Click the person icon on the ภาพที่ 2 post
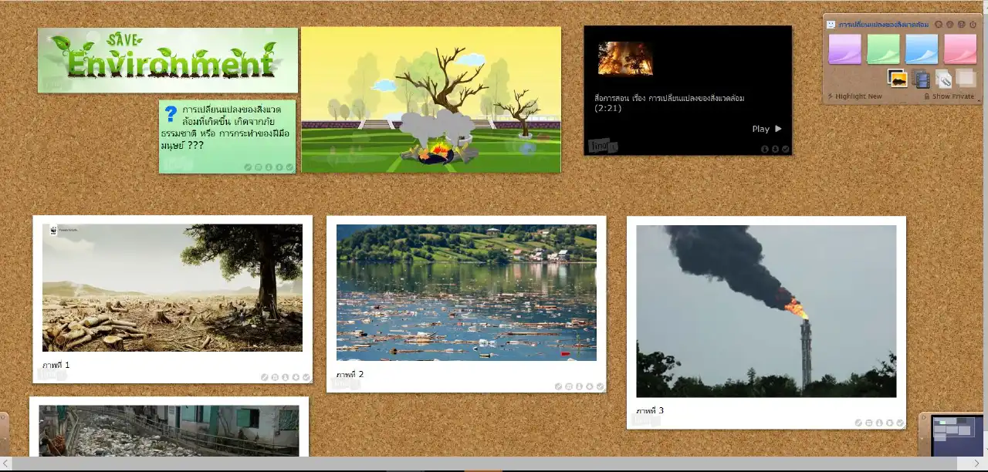988x472 pixels. click(579, 386)
